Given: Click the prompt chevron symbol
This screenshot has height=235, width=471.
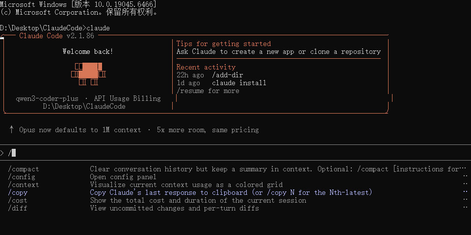Looking at the screenshot, I should pyautogui.click(x=2, y=153).
